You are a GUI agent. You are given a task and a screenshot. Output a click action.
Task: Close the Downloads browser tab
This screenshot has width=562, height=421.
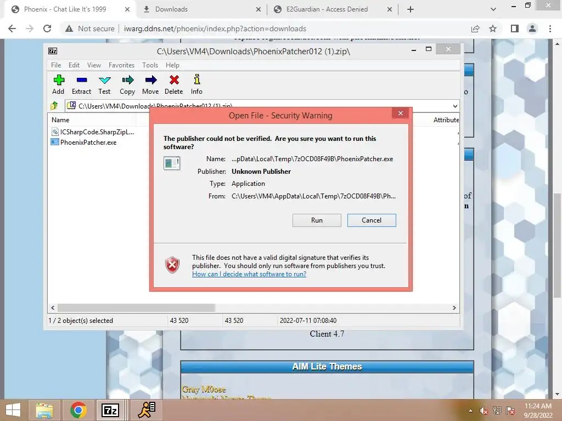tap(258, 10)
